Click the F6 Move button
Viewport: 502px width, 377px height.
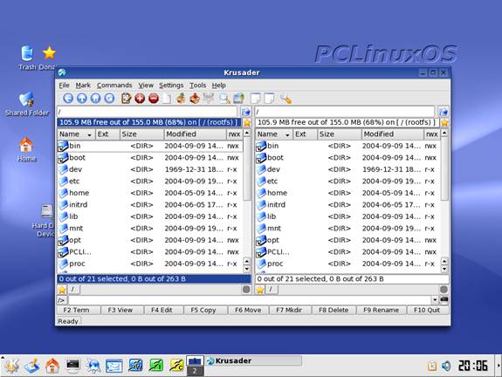(248, 310)
